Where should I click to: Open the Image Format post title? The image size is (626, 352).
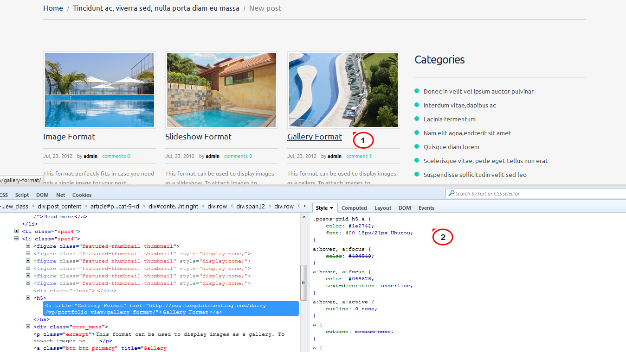tap(69, 137)
